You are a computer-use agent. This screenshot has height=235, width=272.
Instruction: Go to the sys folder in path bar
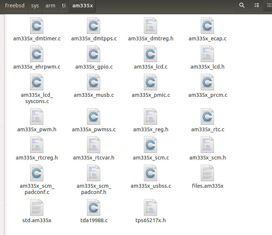click(x=35, y=5)
